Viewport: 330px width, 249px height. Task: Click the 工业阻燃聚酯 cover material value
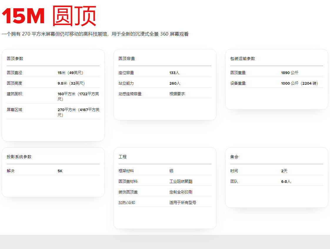pyautogui.click(x=181, y=181)
